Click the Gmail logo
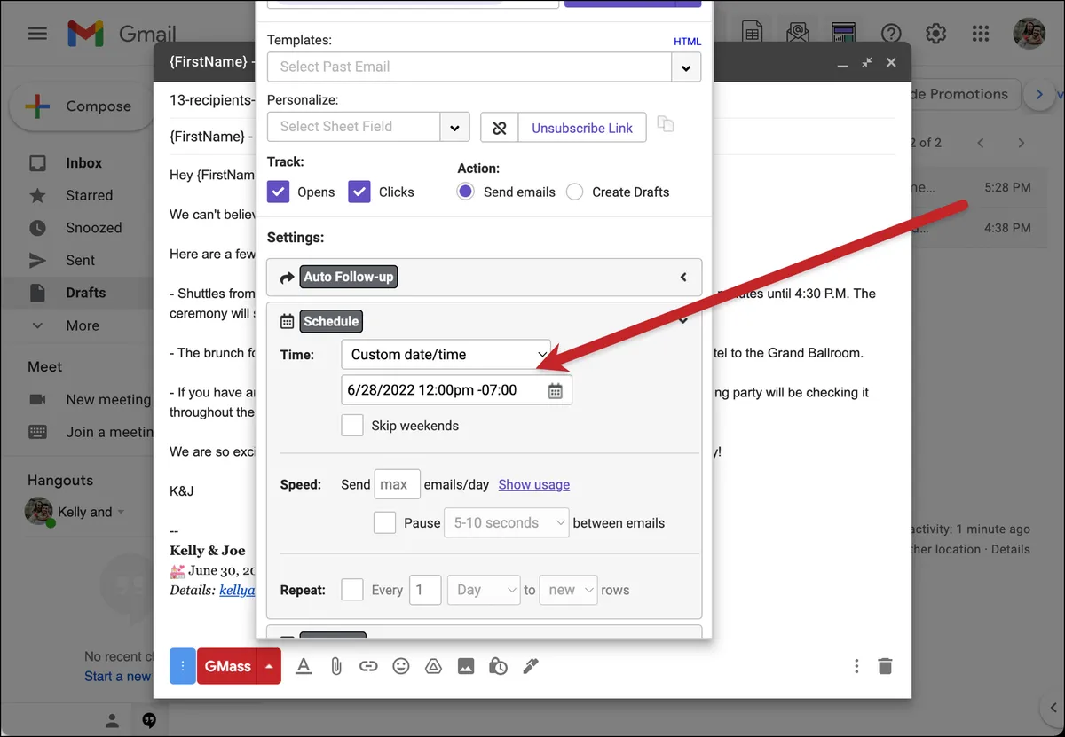 (x=122, y=35)
